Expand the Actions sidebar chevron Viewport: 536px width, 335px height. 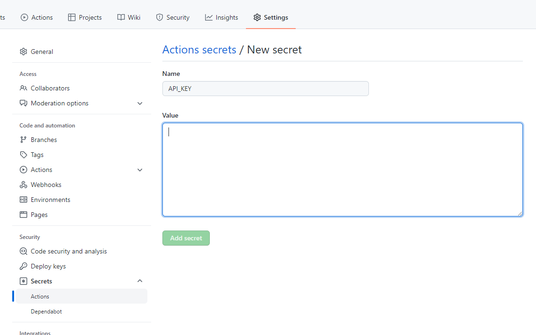[x=139, y=170]
